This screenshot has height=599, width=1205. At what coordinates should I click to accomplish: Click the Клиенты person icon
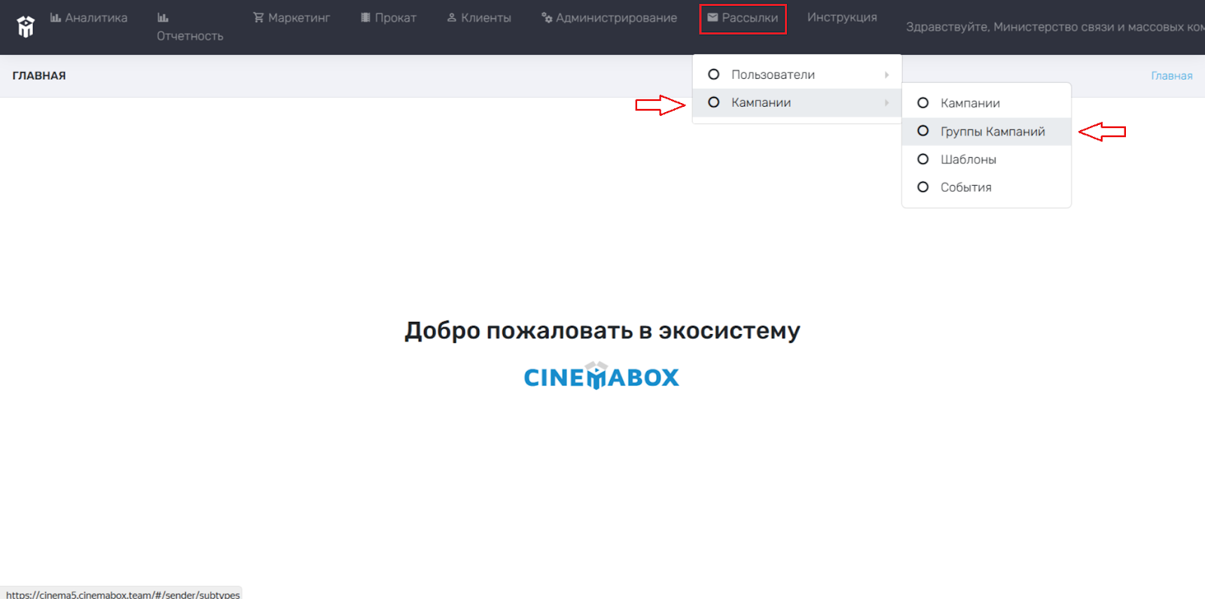point(452,17)
